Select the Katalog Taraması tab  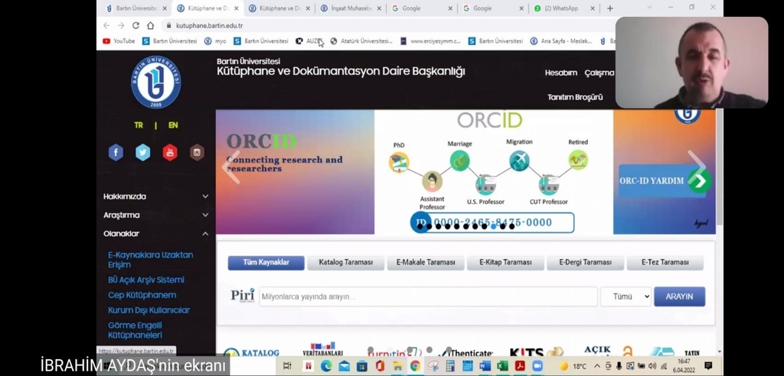click(x=345, y=262)
